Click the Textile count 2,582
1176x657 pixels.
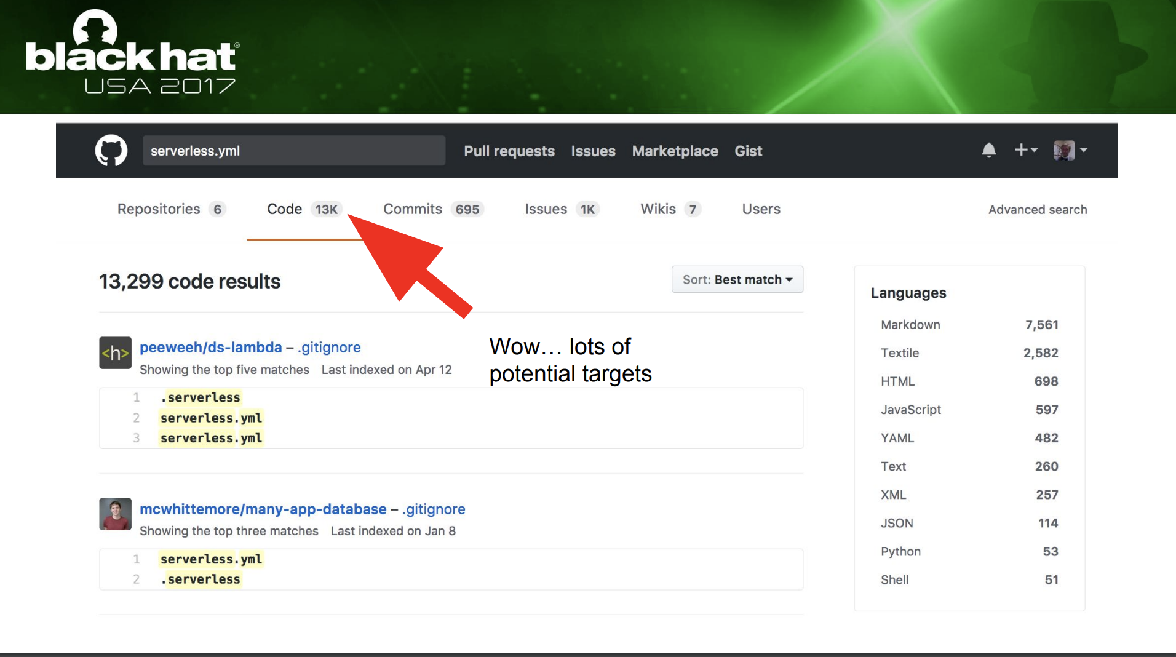pos(1041,353)
